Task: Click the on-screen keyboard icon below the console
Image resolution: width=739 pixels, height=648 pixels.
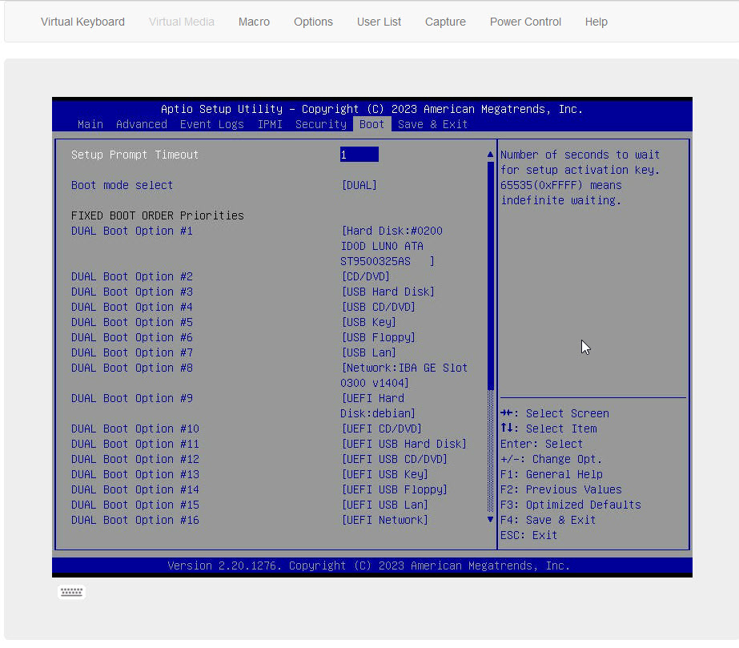Action: (x=71, y=592)
